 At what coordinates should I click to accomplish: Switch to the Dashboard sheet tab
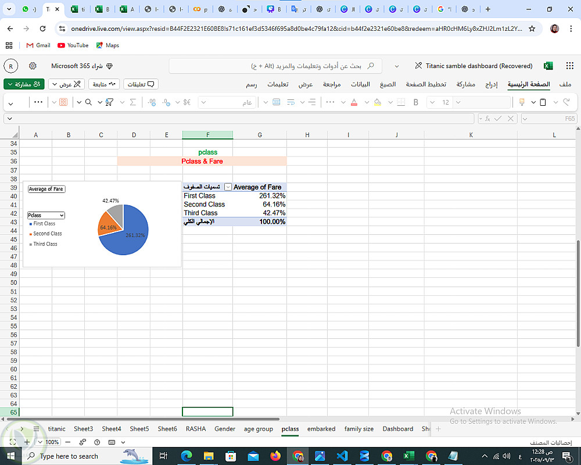point(397,429)
